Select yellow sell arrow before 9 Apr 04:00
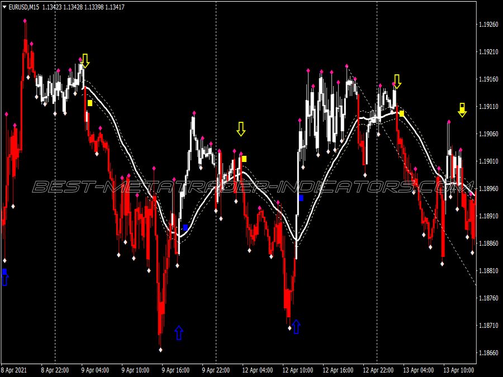Image resolution: width=503 pixels, height=377 pixels. 85,60
